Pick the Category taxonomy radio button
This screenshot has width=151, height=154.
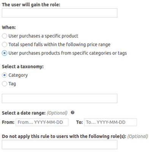tap(5, 75)
